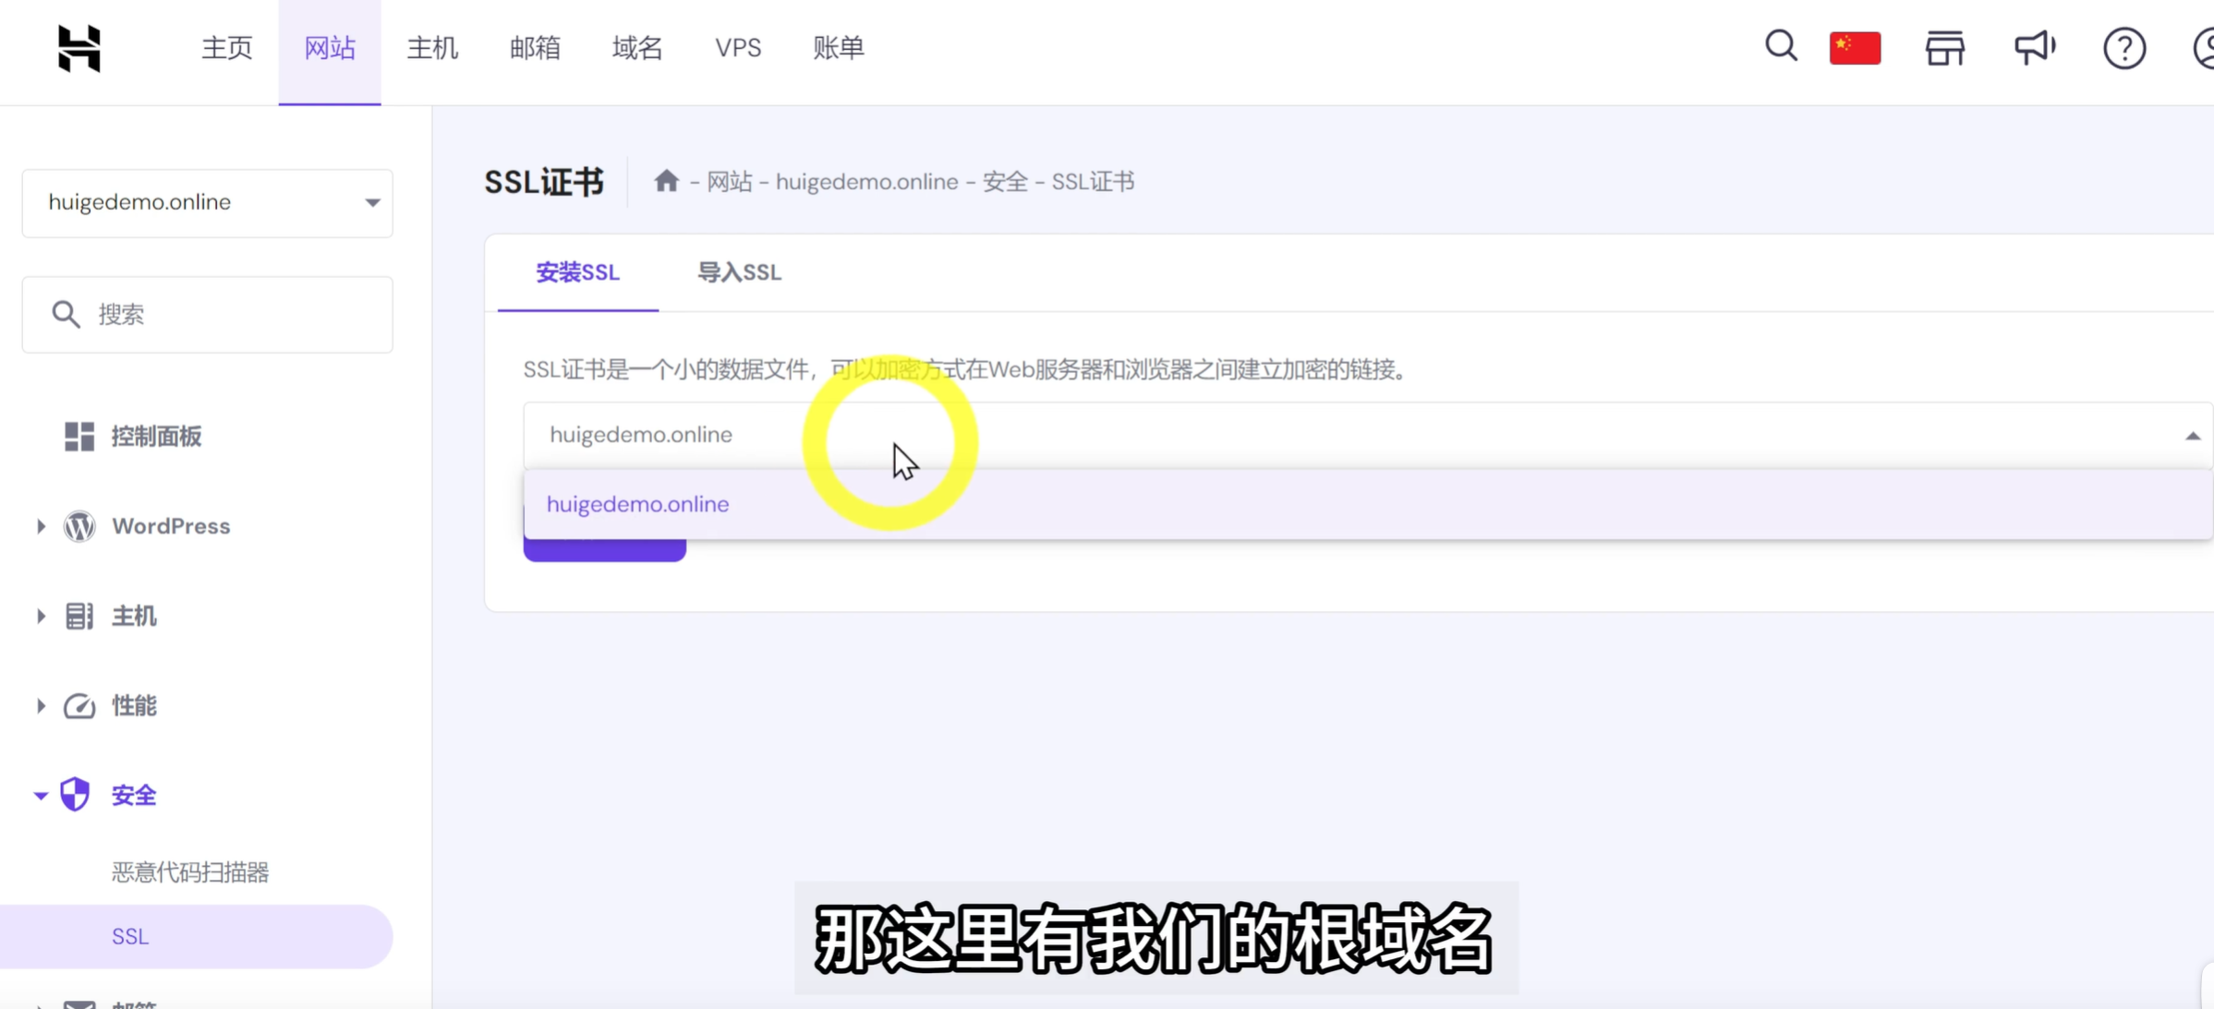Click the SSL domain combo box field

[1367, 435]
